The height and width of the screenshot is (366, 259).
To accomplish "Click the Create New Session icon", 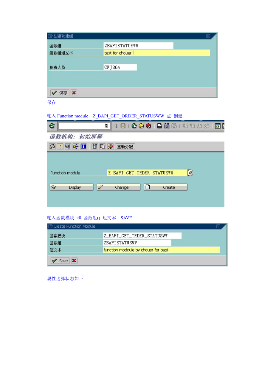I will pyautogui.click(x=218, y=126).
